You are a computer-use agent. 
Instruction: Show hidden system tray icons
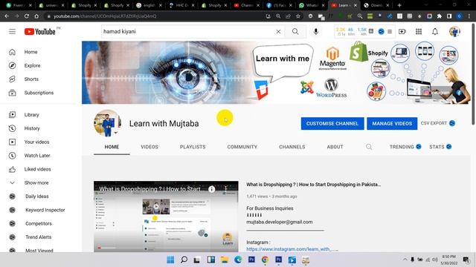click(x=405, y=260)
